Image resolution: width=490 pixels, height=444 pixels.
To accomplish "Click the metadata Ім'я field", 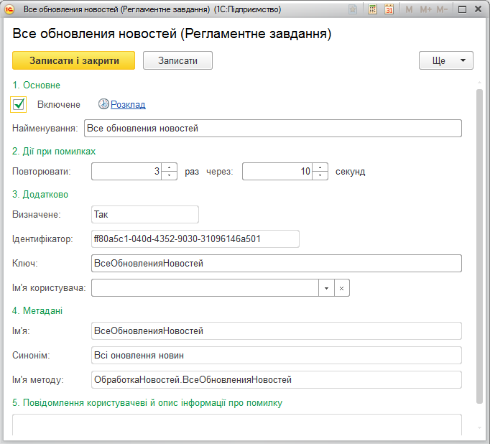I will [x=277, y=330].
